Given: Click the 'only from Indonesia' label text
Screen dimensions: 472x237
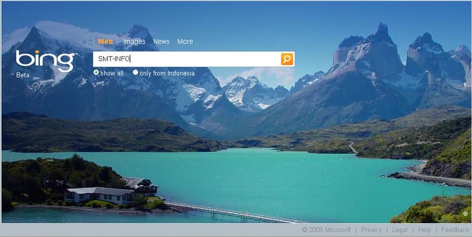Looking at the screenshot, I should click(x=167, y=73).
